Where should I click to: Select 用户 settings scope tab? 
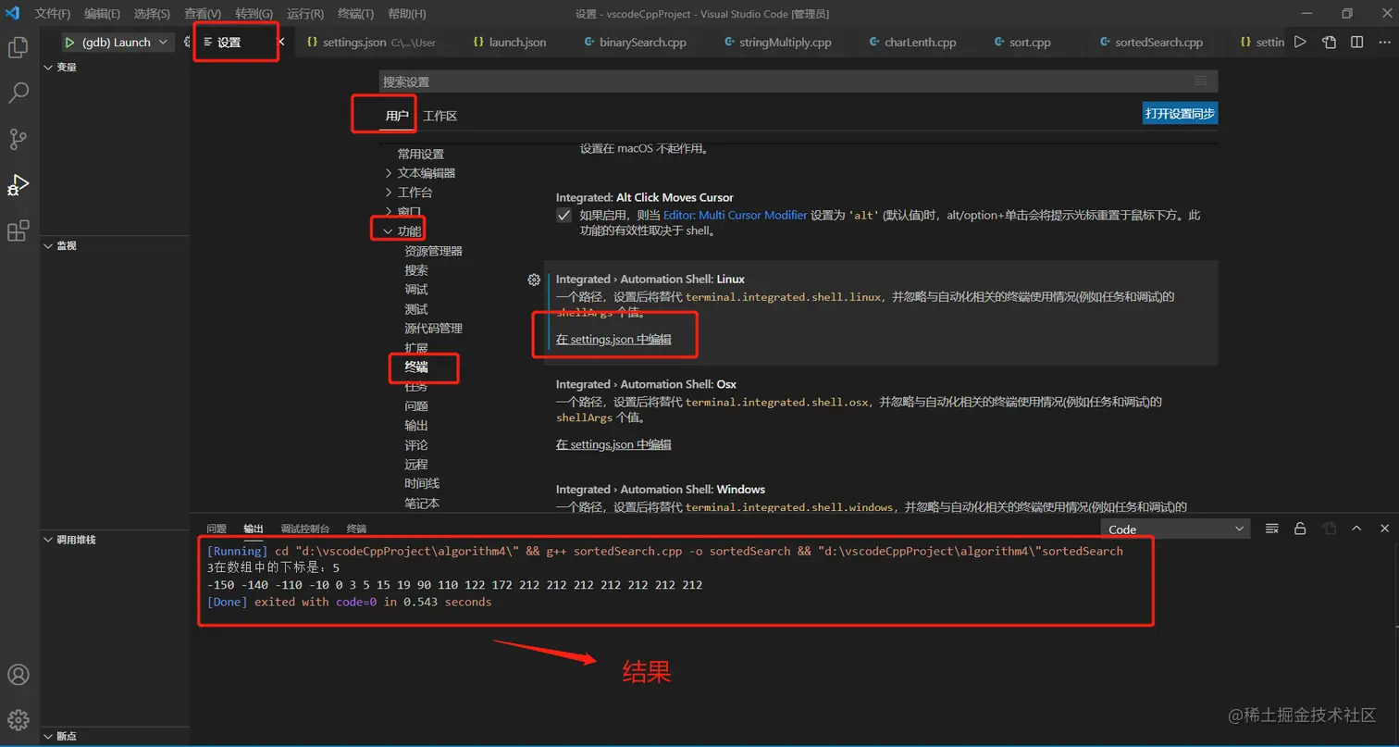pyautogui.click(x=397, y=117)
